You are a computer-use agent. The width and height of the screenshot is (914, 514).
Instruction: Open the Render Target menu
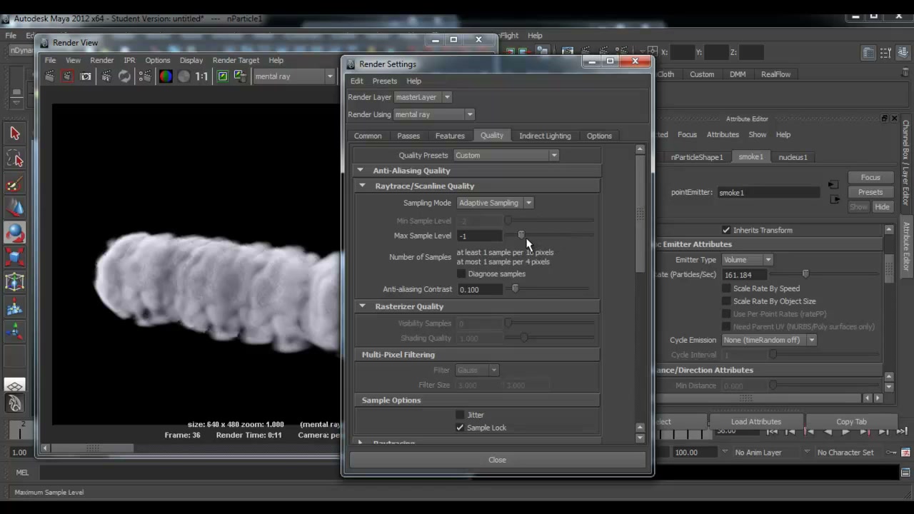click(236, 60)
